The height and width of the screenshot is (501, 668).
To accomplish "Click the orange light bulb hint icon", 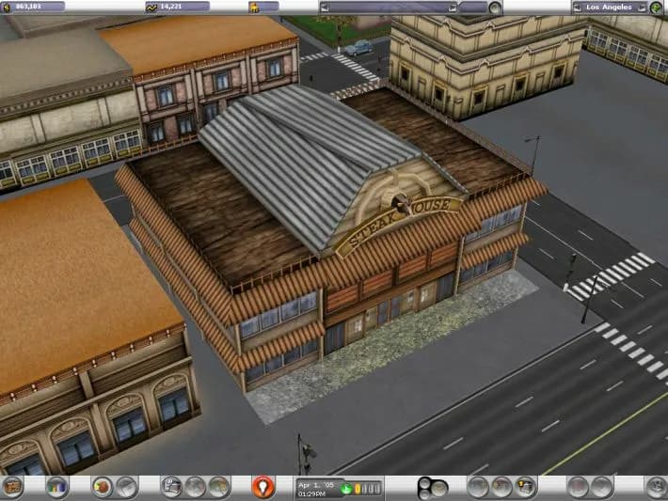I will (264, 487).
